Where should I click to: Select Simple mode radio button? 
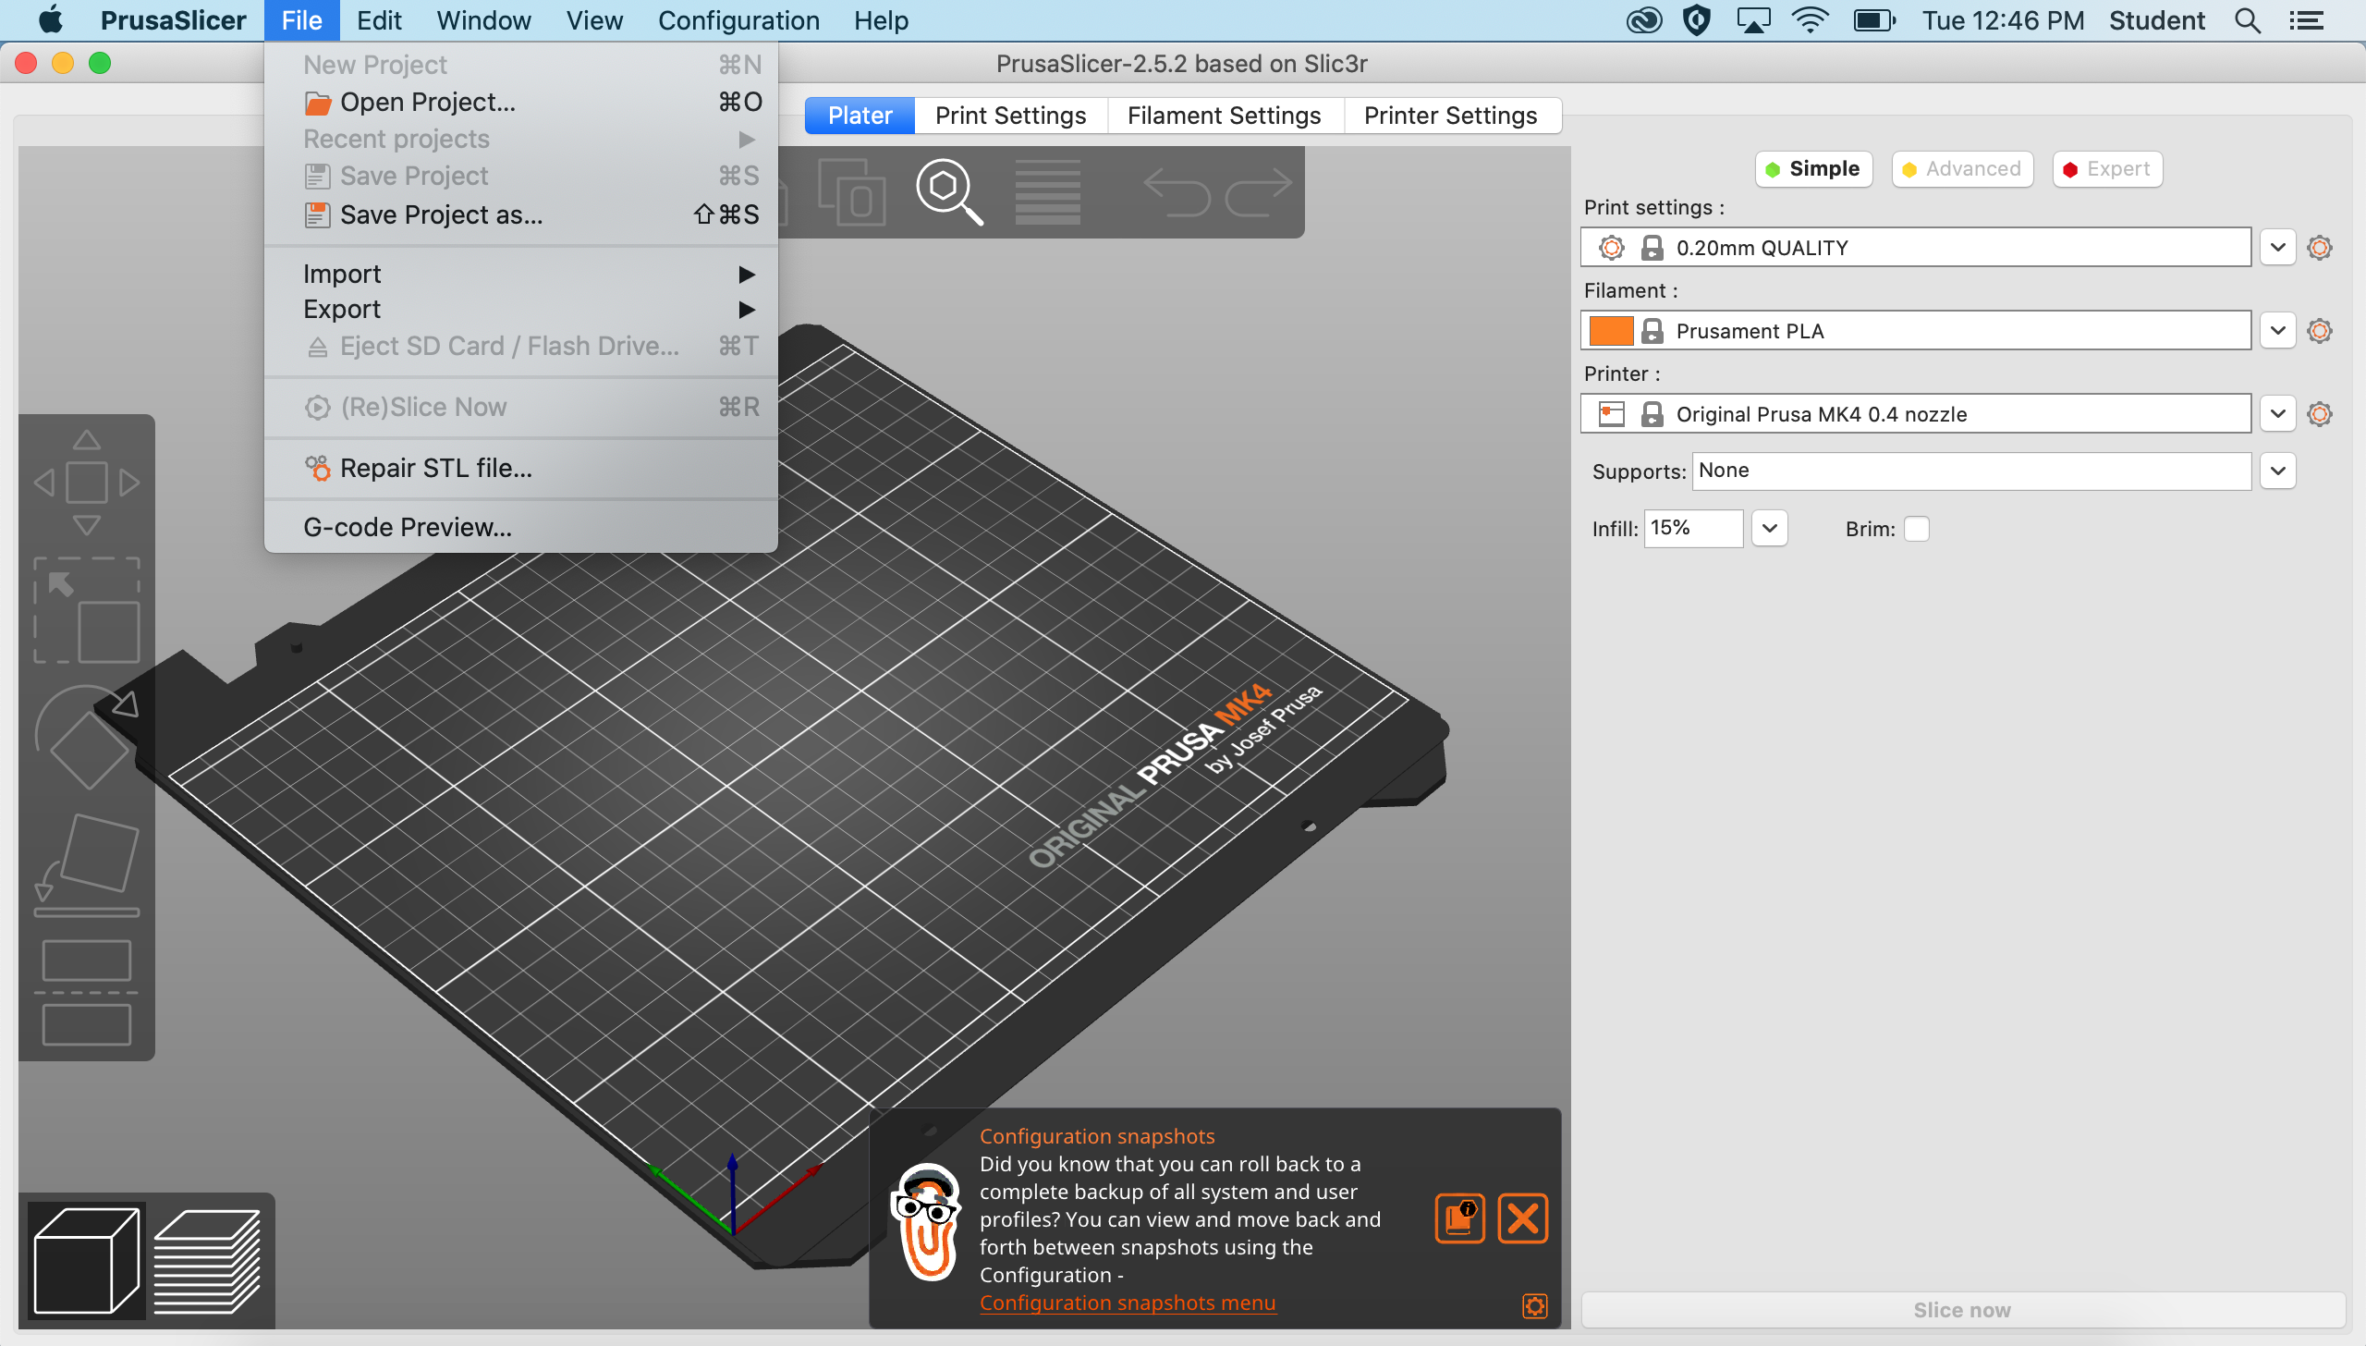pyautogui.click(x=1813, y=167)
